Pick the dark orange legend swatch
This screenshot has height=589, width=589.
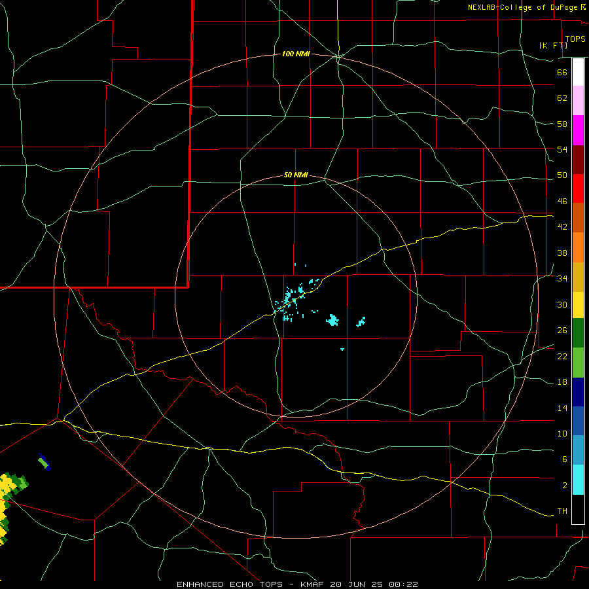tap(578, 217)
